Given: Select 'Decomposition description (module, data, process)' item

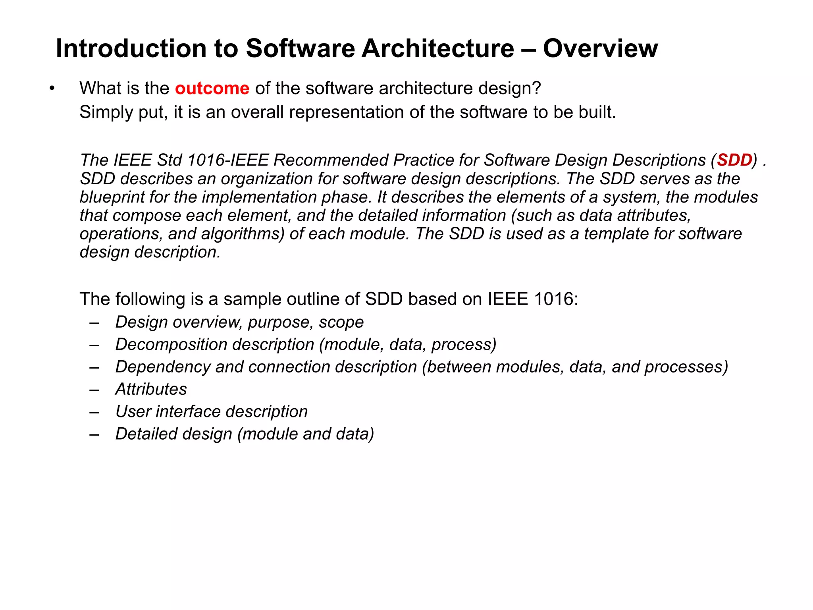Looking at the screenshot, I should (306, 344).
